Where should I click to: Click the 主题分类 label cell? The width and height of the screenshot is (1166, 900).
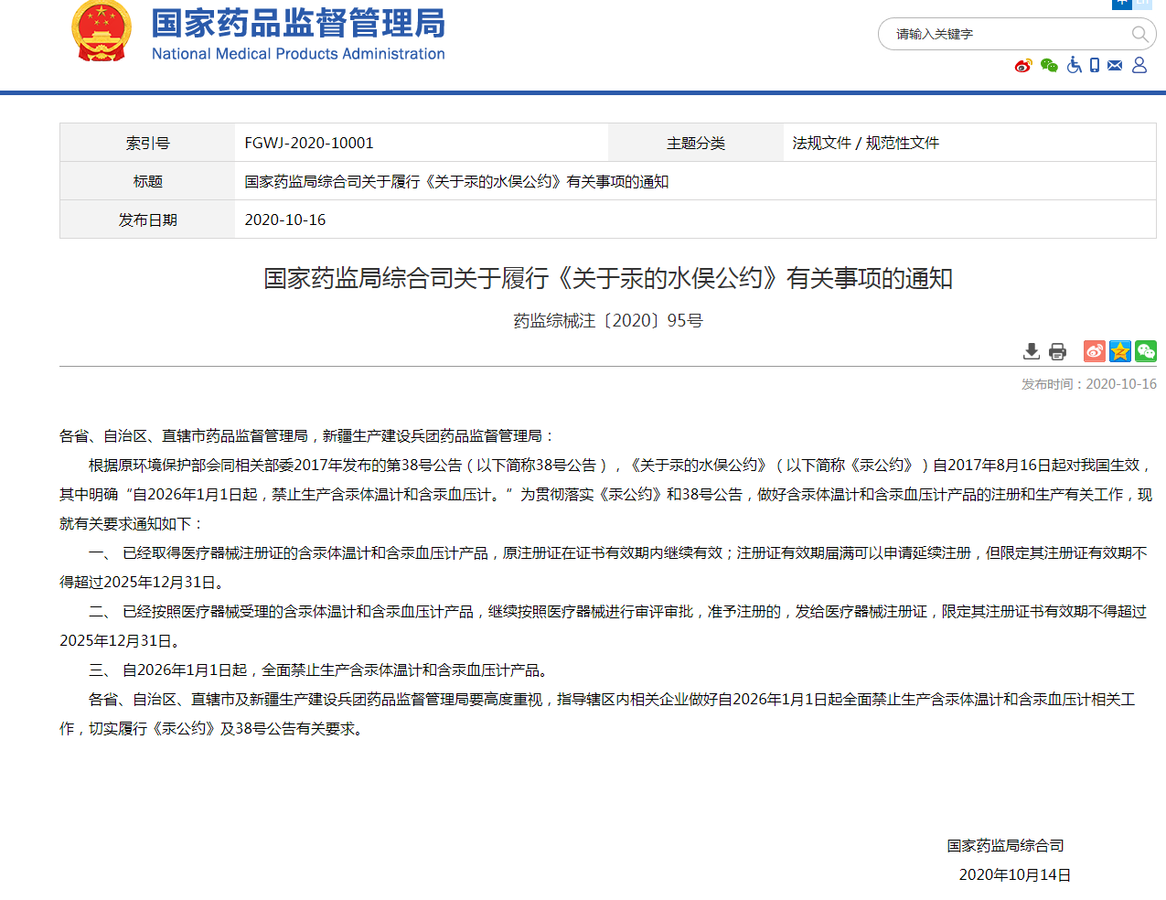click(x=696, y=143)
